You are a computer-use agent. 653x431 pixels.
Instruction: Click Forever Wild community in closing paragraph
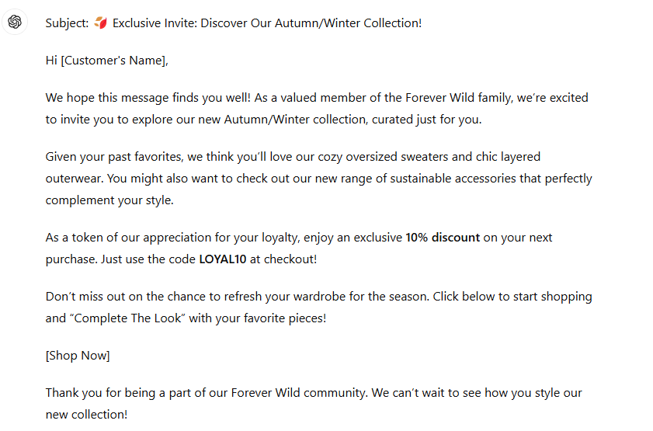click(x=298, y=393)
